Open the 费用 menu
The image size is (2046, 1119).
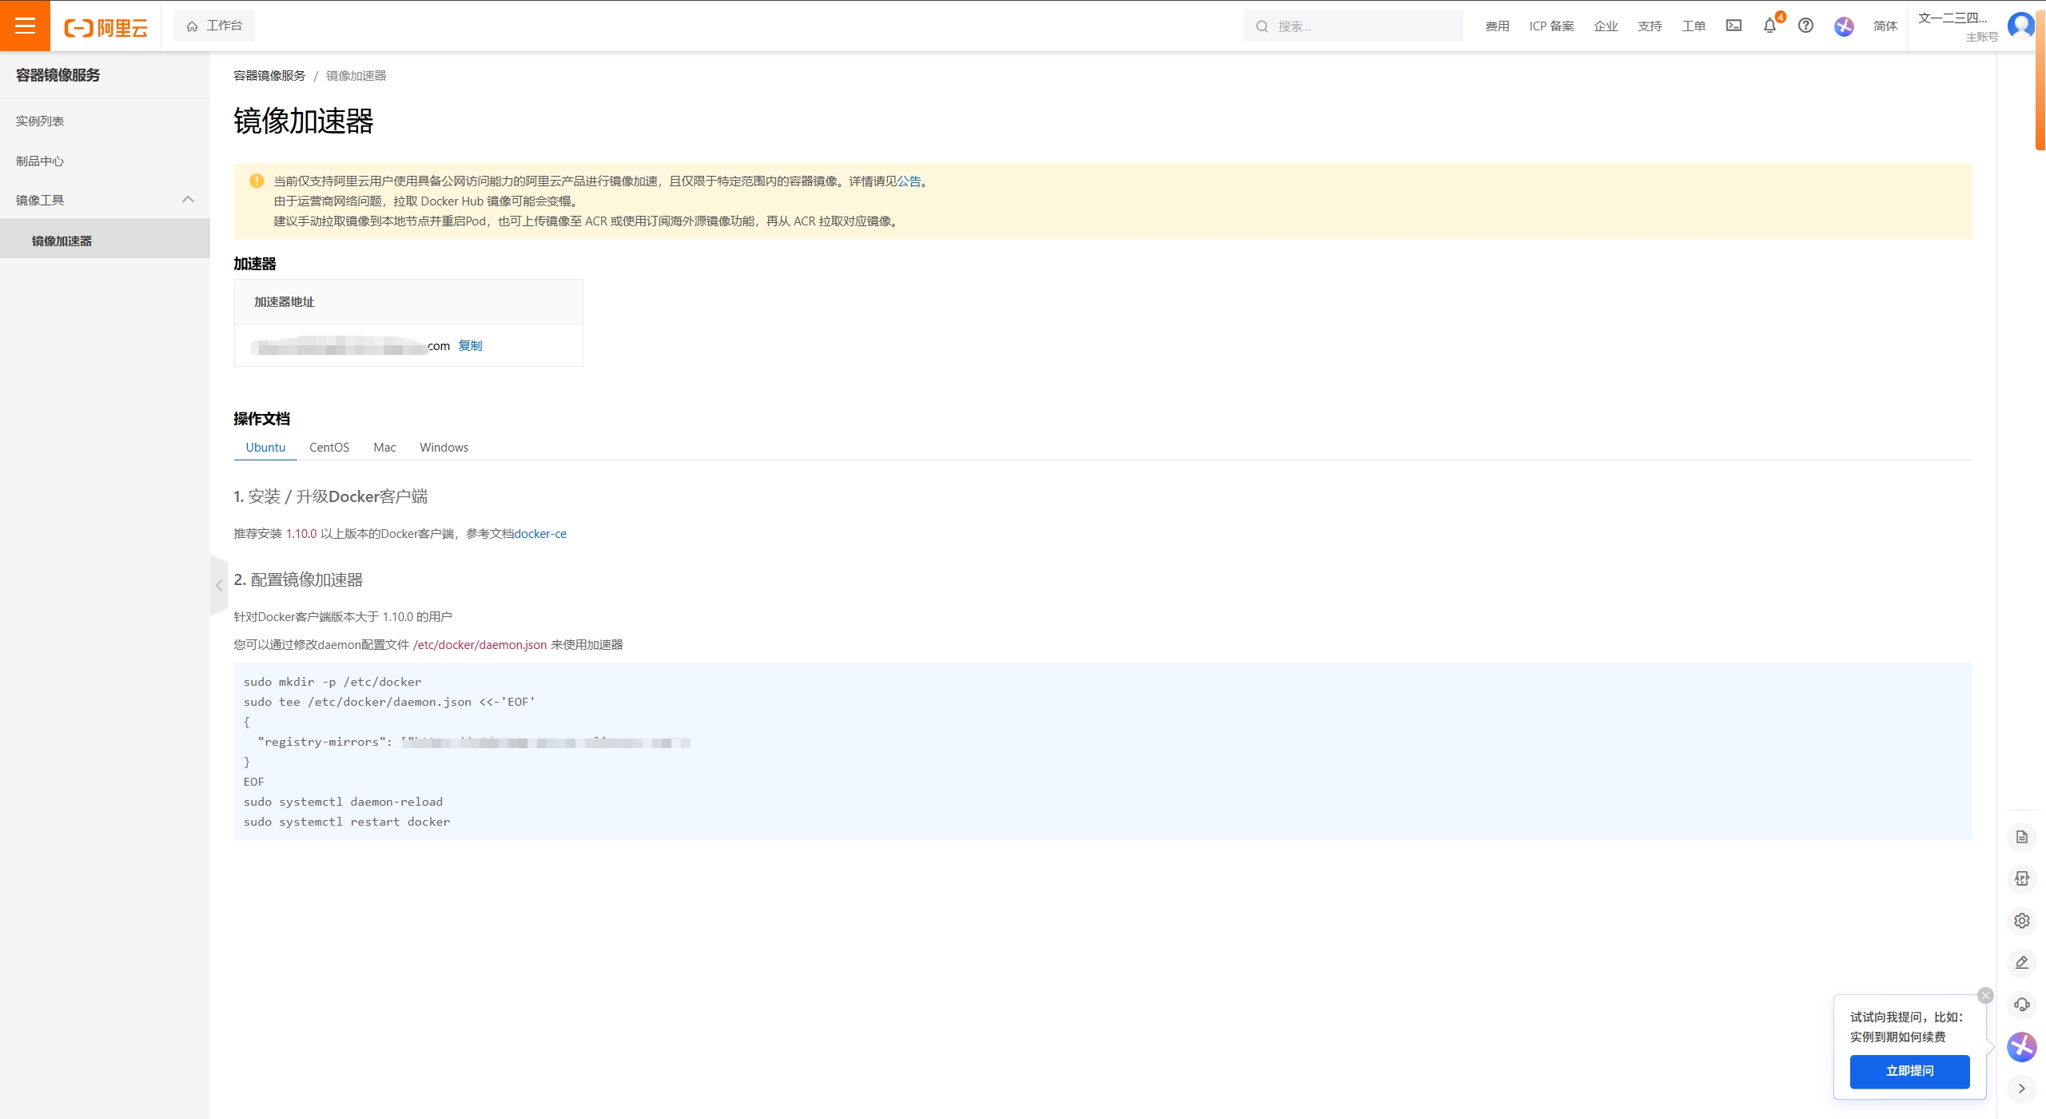pyautogui.click(x=1497, y=26)
